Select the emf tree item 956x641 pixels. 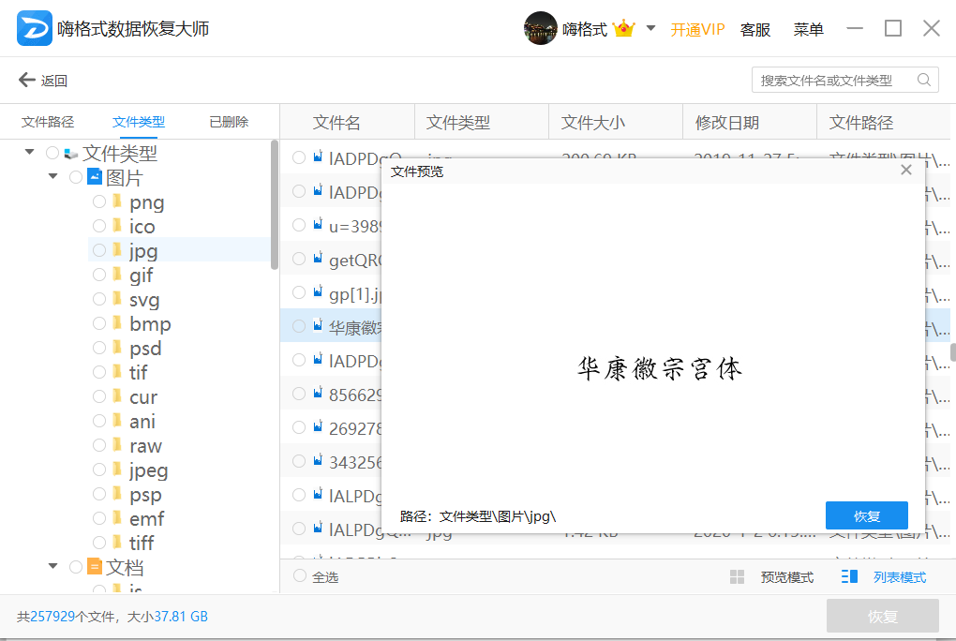click(x=146, y=518)
